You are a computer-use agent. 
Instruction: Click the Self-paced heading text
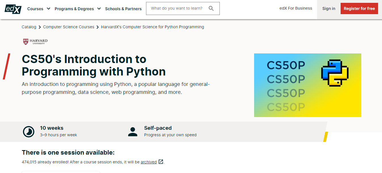158,128
